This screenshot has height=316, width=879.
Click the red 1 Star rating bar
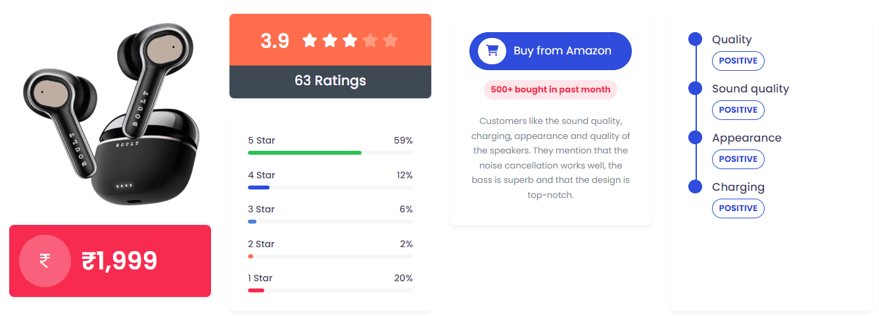[x=256, y=290]
